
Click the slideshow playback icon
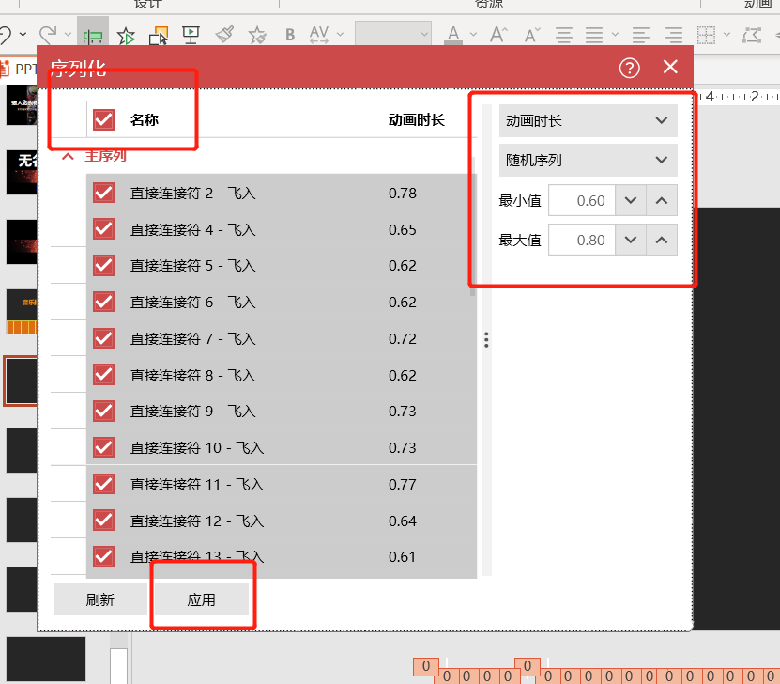click(x=190, y=35)
